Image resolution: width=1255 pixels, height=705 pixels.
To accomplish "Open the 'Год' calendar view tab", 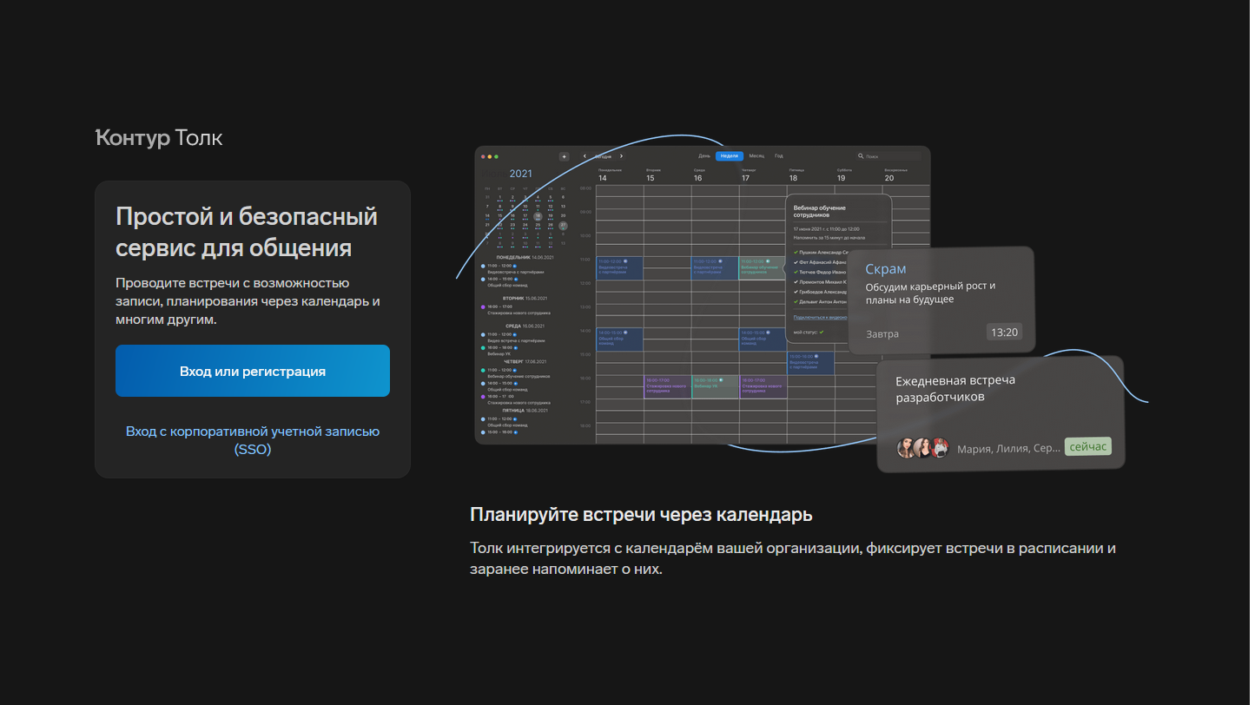I will click(779, 156).
